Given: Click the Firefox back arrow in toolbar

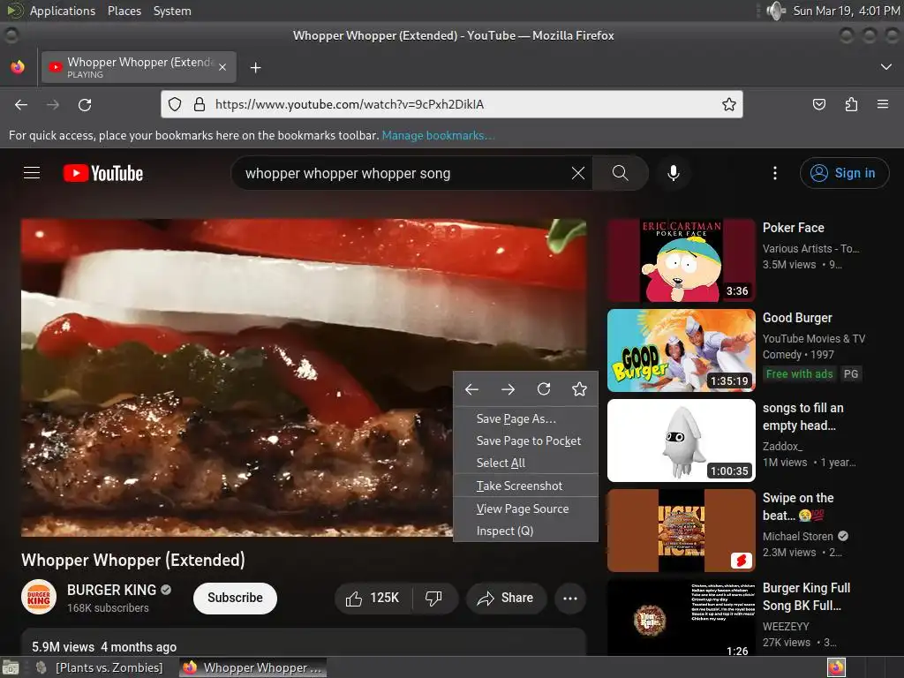Looking at the screenshot, I should click(21, 104).
